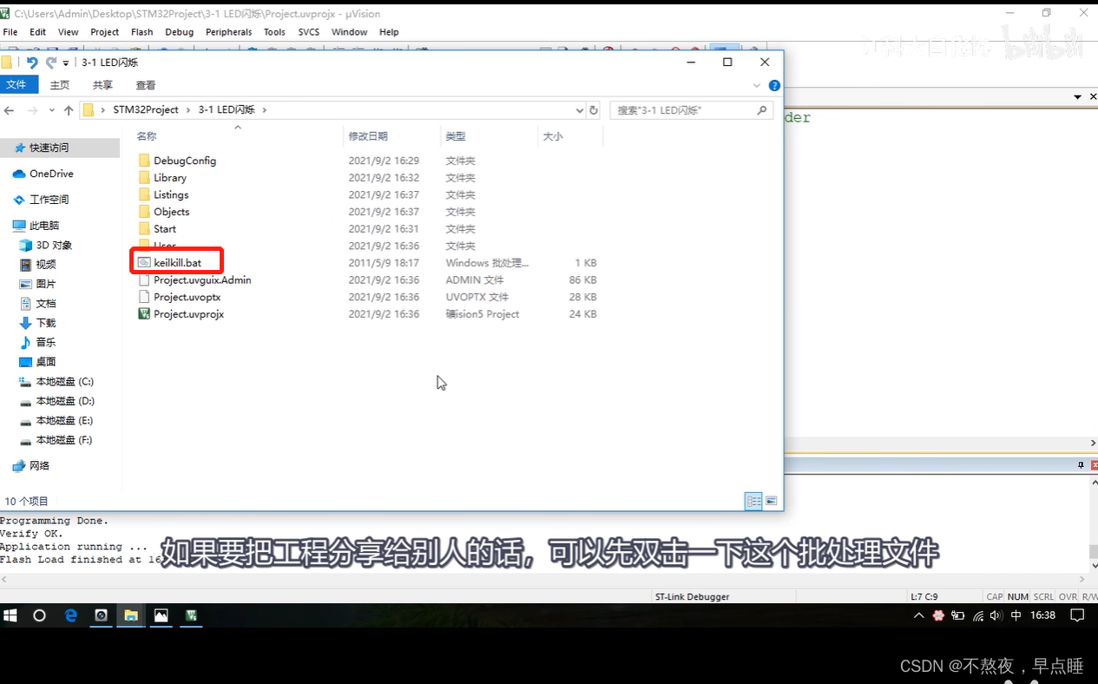Open the Peripherals menu in Keil
Screen dimensions: 1098x684
[228, 32]
